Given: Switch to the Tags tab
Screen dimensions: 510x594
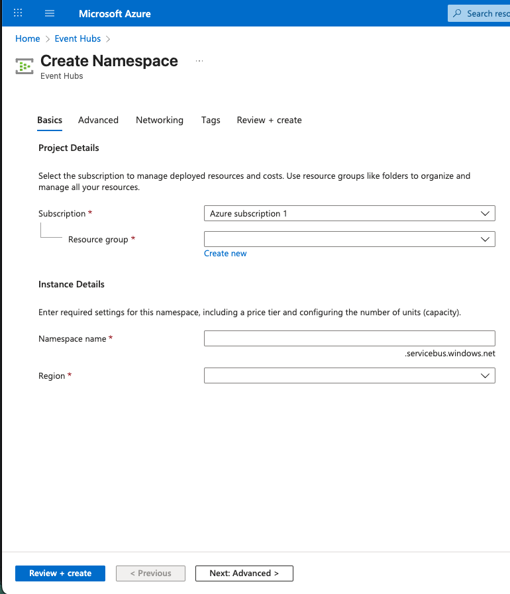Looking at the screenshot, I should point(211,120).
